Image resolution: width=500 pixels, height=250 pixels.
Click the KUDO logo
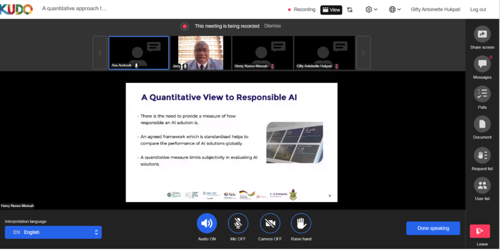[17, 9]
